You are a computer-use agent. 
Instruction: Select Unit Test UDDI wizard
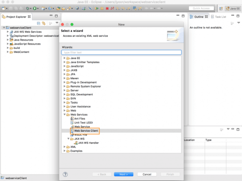point(82,123)
